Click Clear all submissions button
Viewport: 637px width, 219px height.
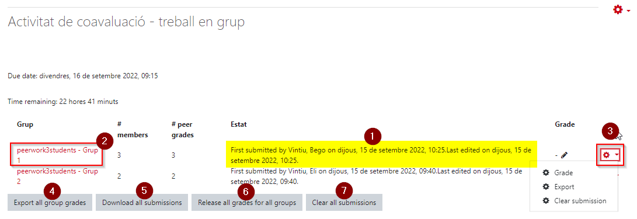(x=344, y=202)
